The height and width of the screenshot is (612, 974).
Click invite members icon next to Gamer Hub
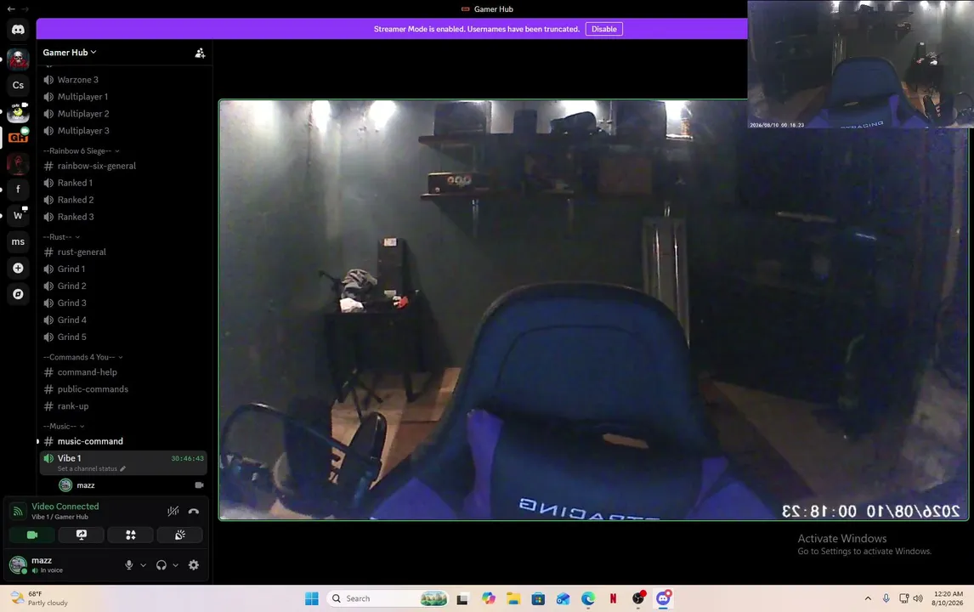(200, 53)
